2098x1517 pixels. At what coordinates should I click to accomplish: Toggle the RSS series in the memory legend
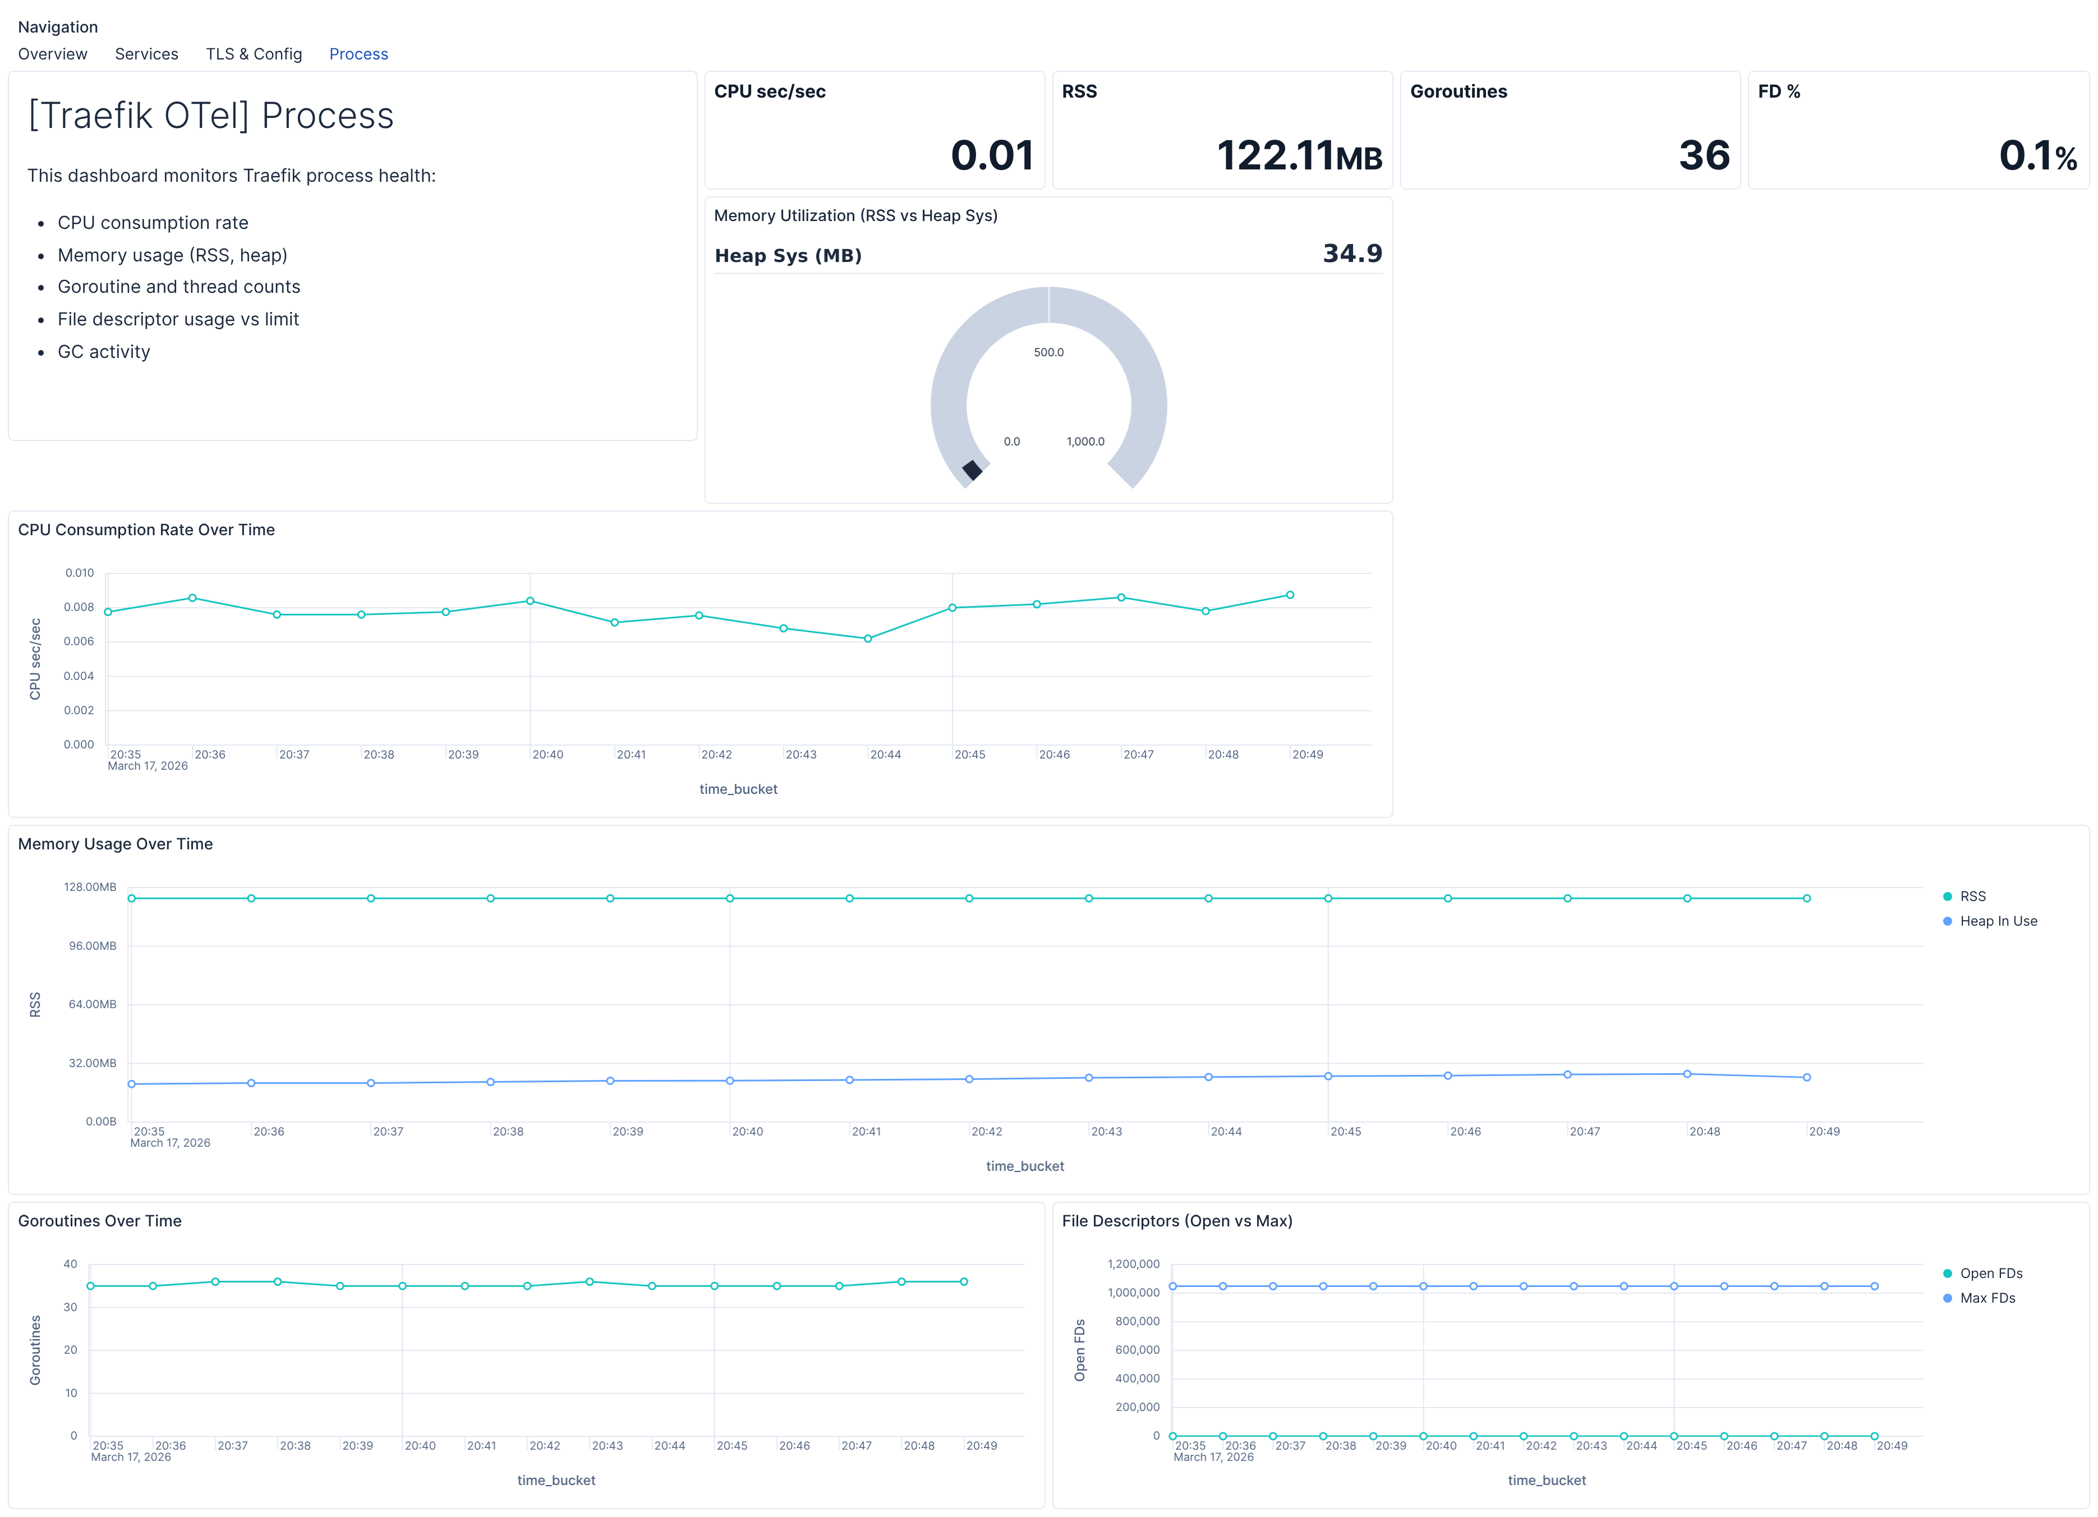pyautogui.click(x=1973, y=895)
